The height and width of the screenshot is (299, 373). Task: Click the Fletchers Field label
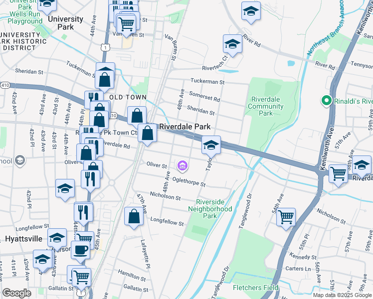tap(255, 288)
